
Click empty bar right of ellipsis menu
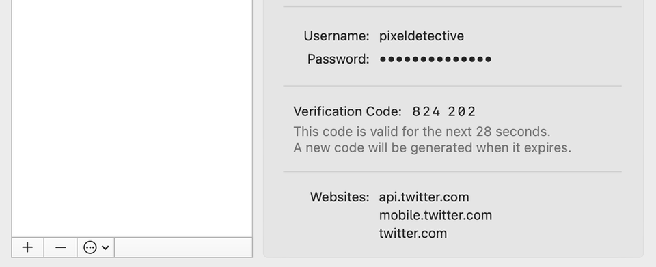[183, 247]
